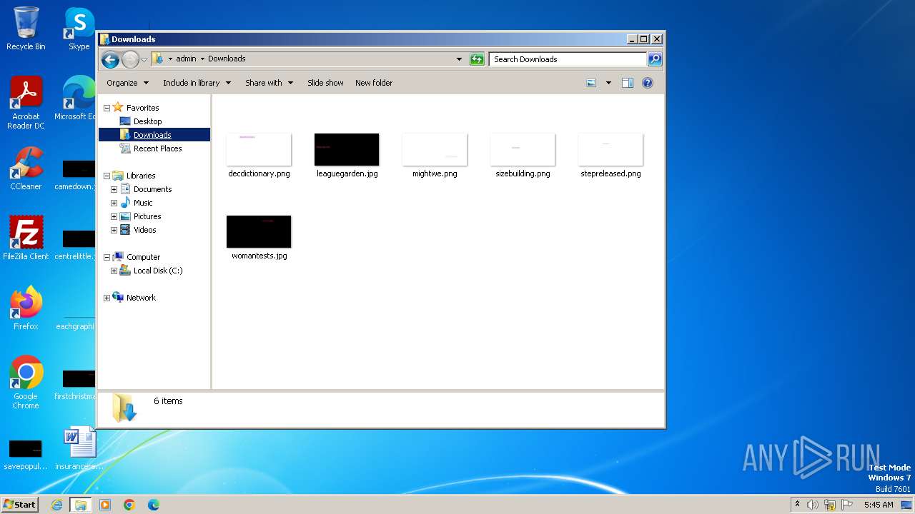915x514 pixels.
Task: Click Windows Explorer taskbar button
Action: [81, 505]
